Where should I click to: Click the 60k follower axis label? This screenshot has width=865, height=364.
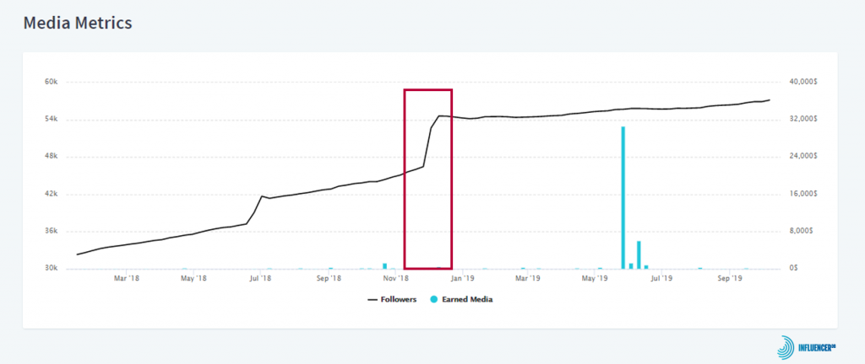click(51, 82)
